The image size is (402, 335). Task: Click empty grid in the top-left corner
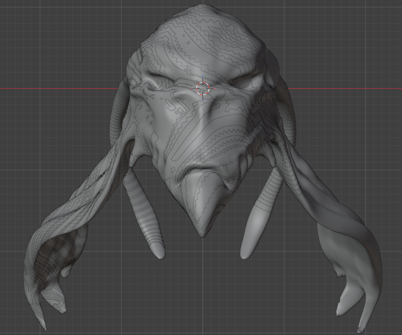pos(27,22)
